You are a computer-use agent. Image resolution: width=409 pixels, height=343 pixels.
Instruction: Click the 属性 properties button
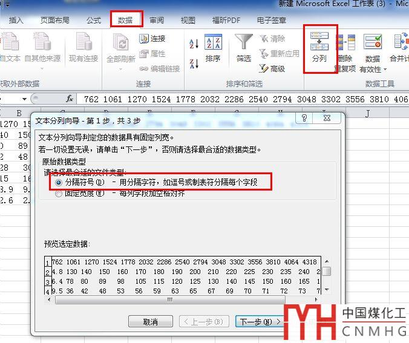(x=152, y=54)
